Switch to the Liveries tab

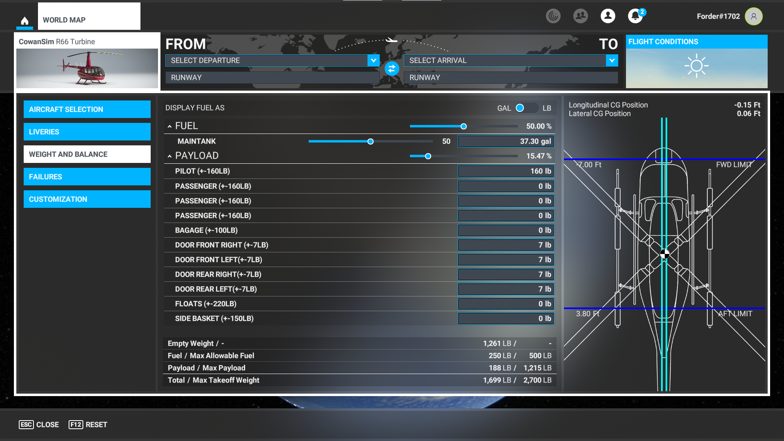87,132
